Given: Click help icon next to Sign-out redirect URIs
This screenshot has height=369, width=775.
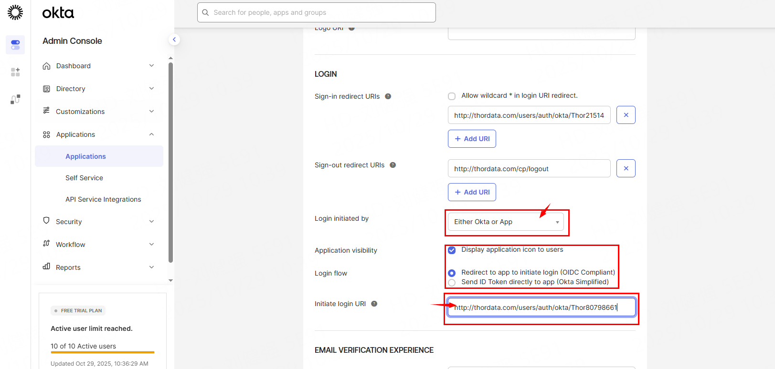Looking at the screenshot, I should pyautogui.click(x=393, y=165).
